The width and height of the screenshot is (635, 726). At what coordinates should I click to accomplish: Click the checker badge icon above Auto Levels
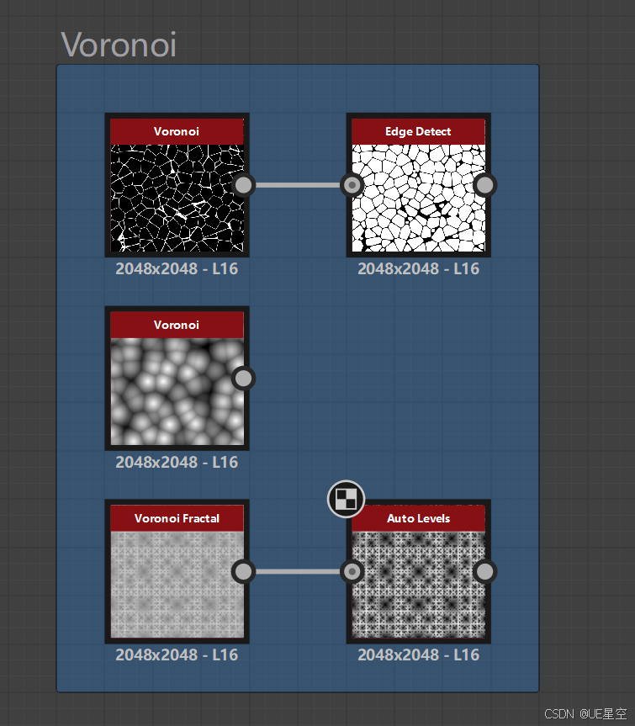[x=346, y=499]
